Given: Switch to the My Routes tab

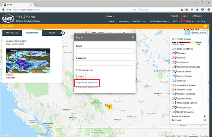Looking at the screenshot, I should 12,33.
